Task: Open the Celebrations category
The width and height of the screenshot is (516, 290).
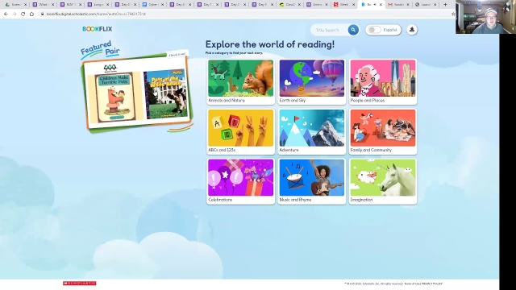Action: pos(240,181)
